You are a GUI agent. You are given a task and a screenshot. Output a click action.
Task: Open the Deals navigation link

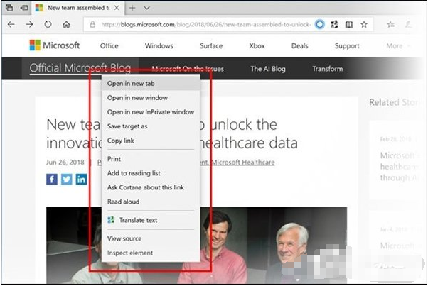[300, 45]
